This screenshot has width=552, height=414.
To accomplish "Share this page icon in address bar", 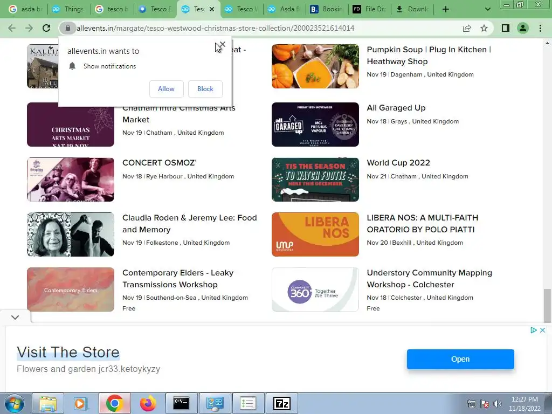I will (x=467, y=28).
